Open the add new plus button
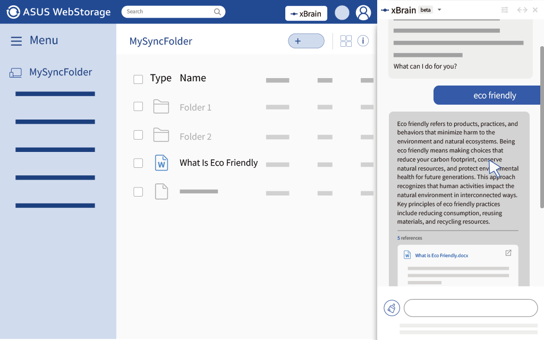This screenshot has height=340, width=544. [306, 41]
